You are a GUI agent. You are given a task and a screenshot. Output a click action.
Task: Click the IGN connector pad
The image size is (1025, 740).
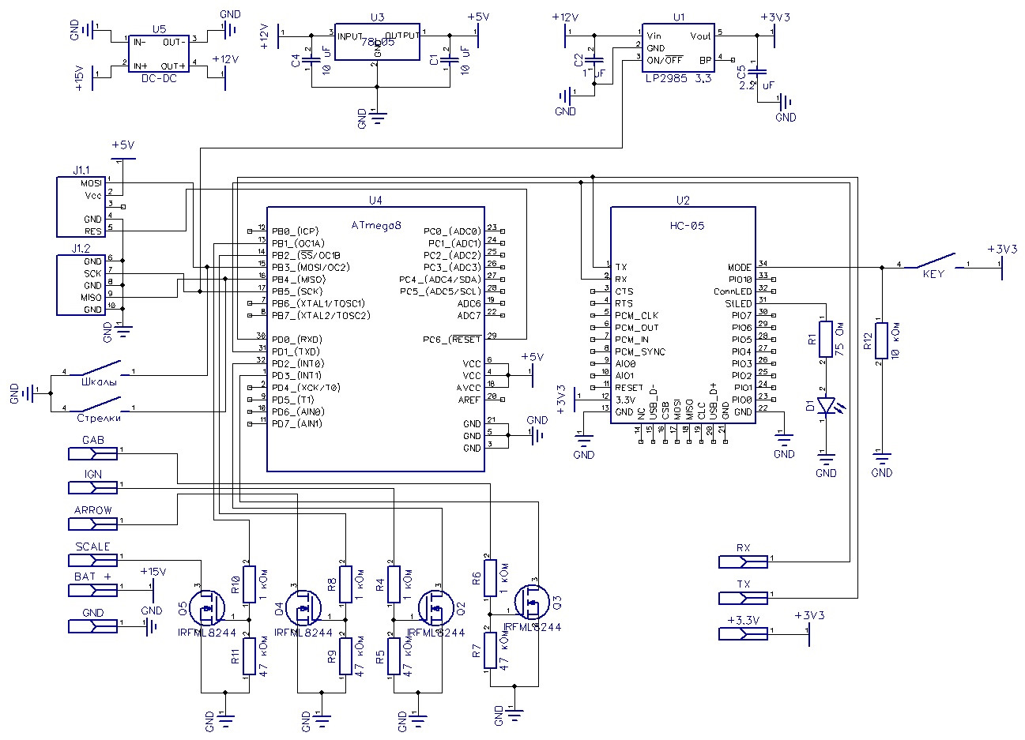[92, 488]
